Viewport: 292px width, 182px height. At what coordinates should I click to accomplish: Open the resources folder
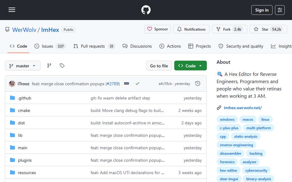click(x=27, y=173)
